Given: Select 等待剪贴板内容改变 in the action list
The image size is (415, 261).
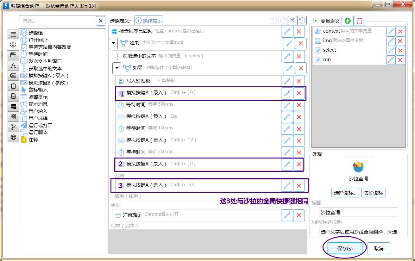Looking at the screenshot, I should (x=50, y=47).
